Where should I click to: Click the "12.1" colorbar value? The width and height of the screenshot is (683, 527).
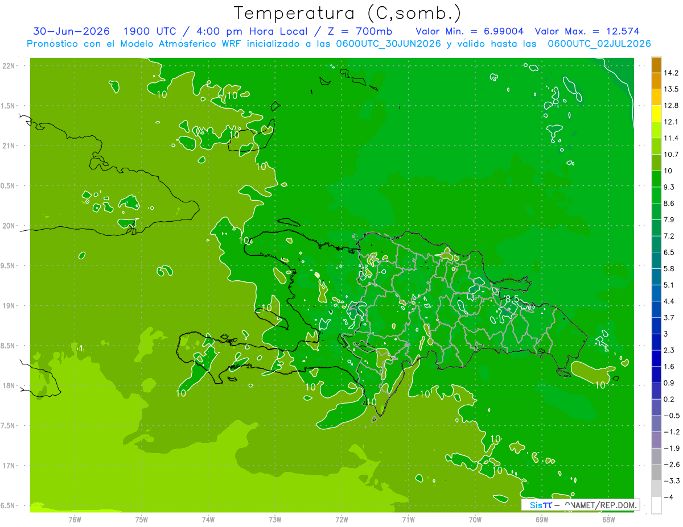[672, 122]
